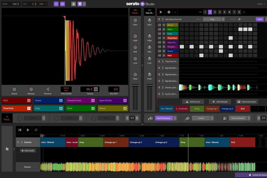The height and width of the screenshot is (178, 267).
Task: Trigger the Clap pad 6
Action: pos(49,108)
